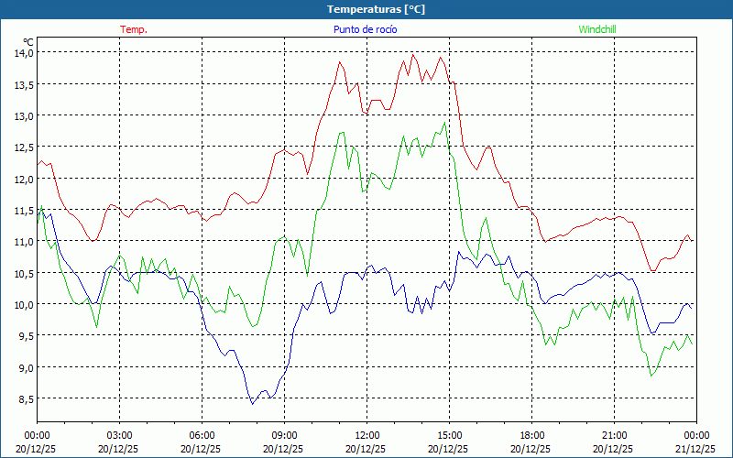The width and height of the screenshot is (733, 458).
Task: Click the blue Punto de rocío legend label
Action: click(365, 29)
